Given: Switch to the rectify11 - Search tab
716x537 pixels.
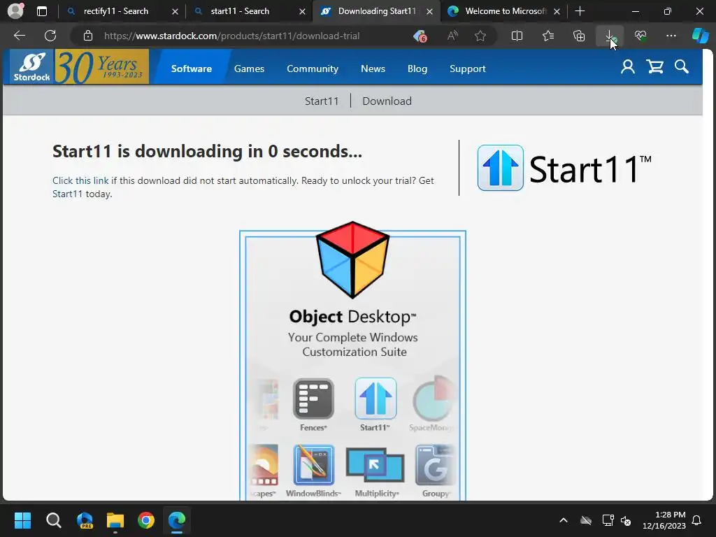Looking at the screenshot, I should point(115,11).
